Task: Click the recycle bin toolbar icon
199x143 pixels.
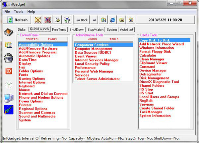Action: coord(67,20)
